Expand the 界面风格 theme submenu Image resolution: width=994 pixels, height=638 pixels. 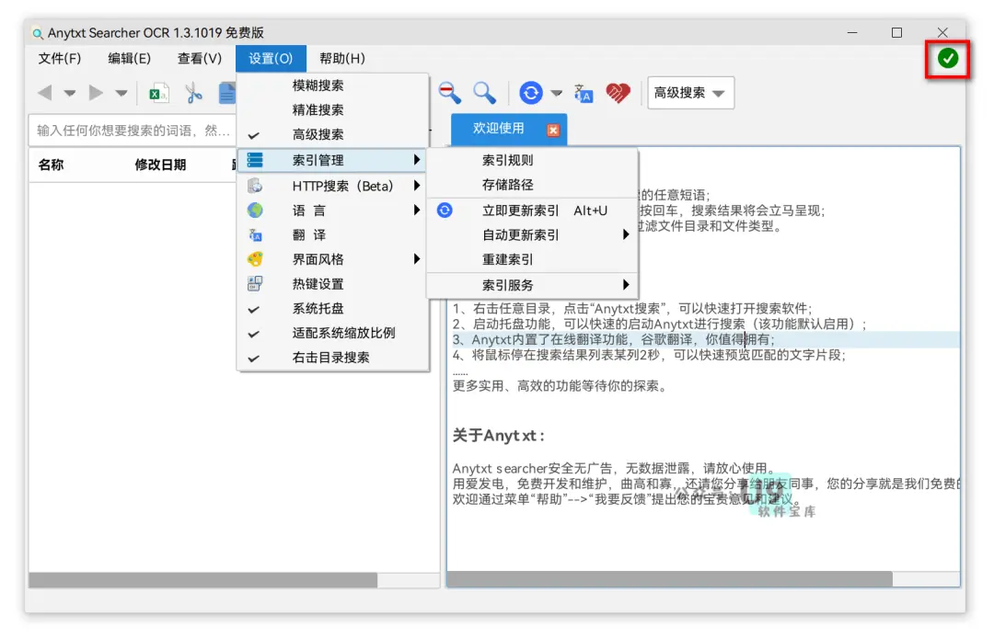pos(333,259)
